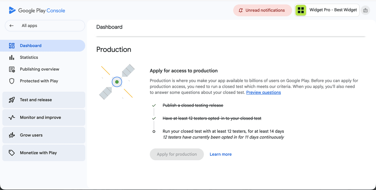Open the Preview questions link
The width and height of the screenshot is (376, 190).
tap(264, 92)
